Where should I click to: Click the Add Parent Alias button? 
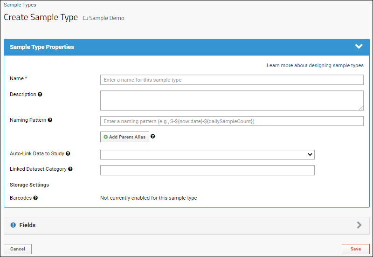[x=124, y=137]
